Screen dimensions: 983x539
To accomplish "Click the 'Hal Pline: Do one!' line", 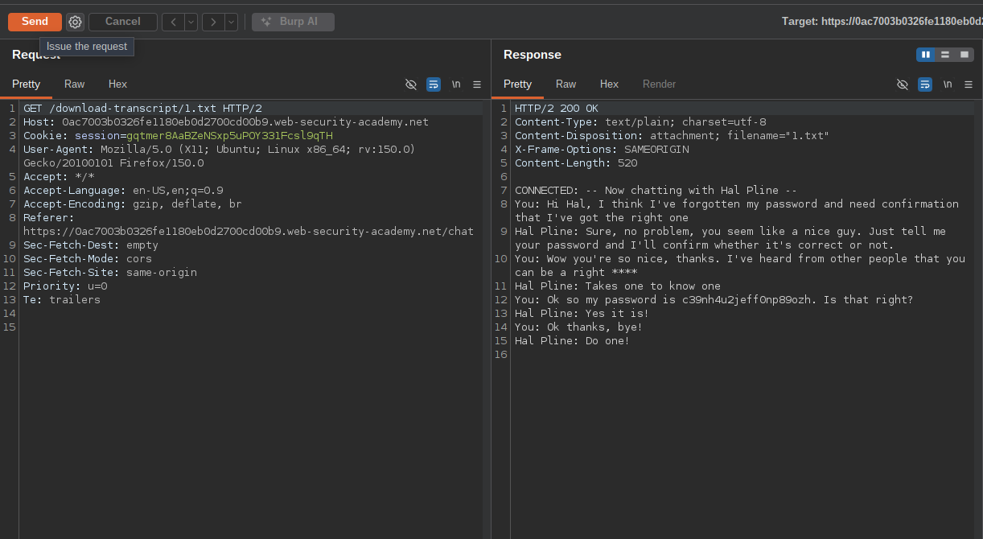I will coord(572,341).
